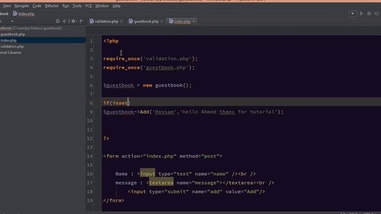Open the Code menu
Viewport: 381px width, 214px height.
[x=37, y=6]
